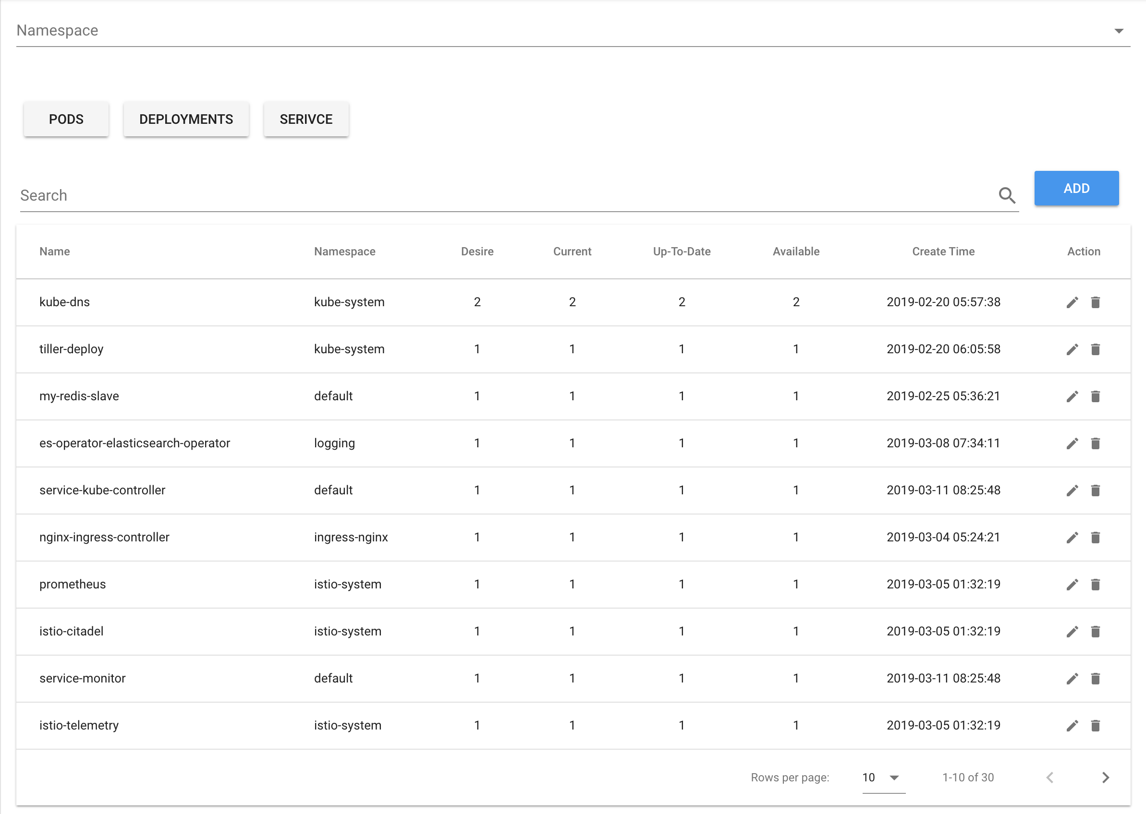Go to the next page of results
Viewport: 1146px width, 814px height.
tap(1105, 778)
